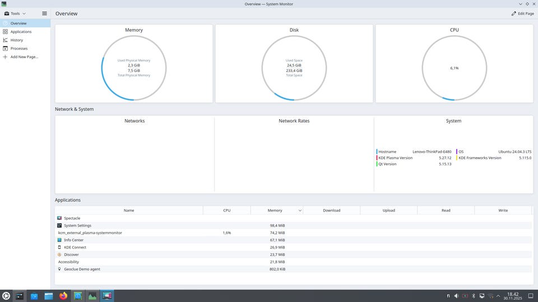The height and width of the screenshot is (302, 538).
Task: Click the Qt Version entry
Action: (414, 164)
